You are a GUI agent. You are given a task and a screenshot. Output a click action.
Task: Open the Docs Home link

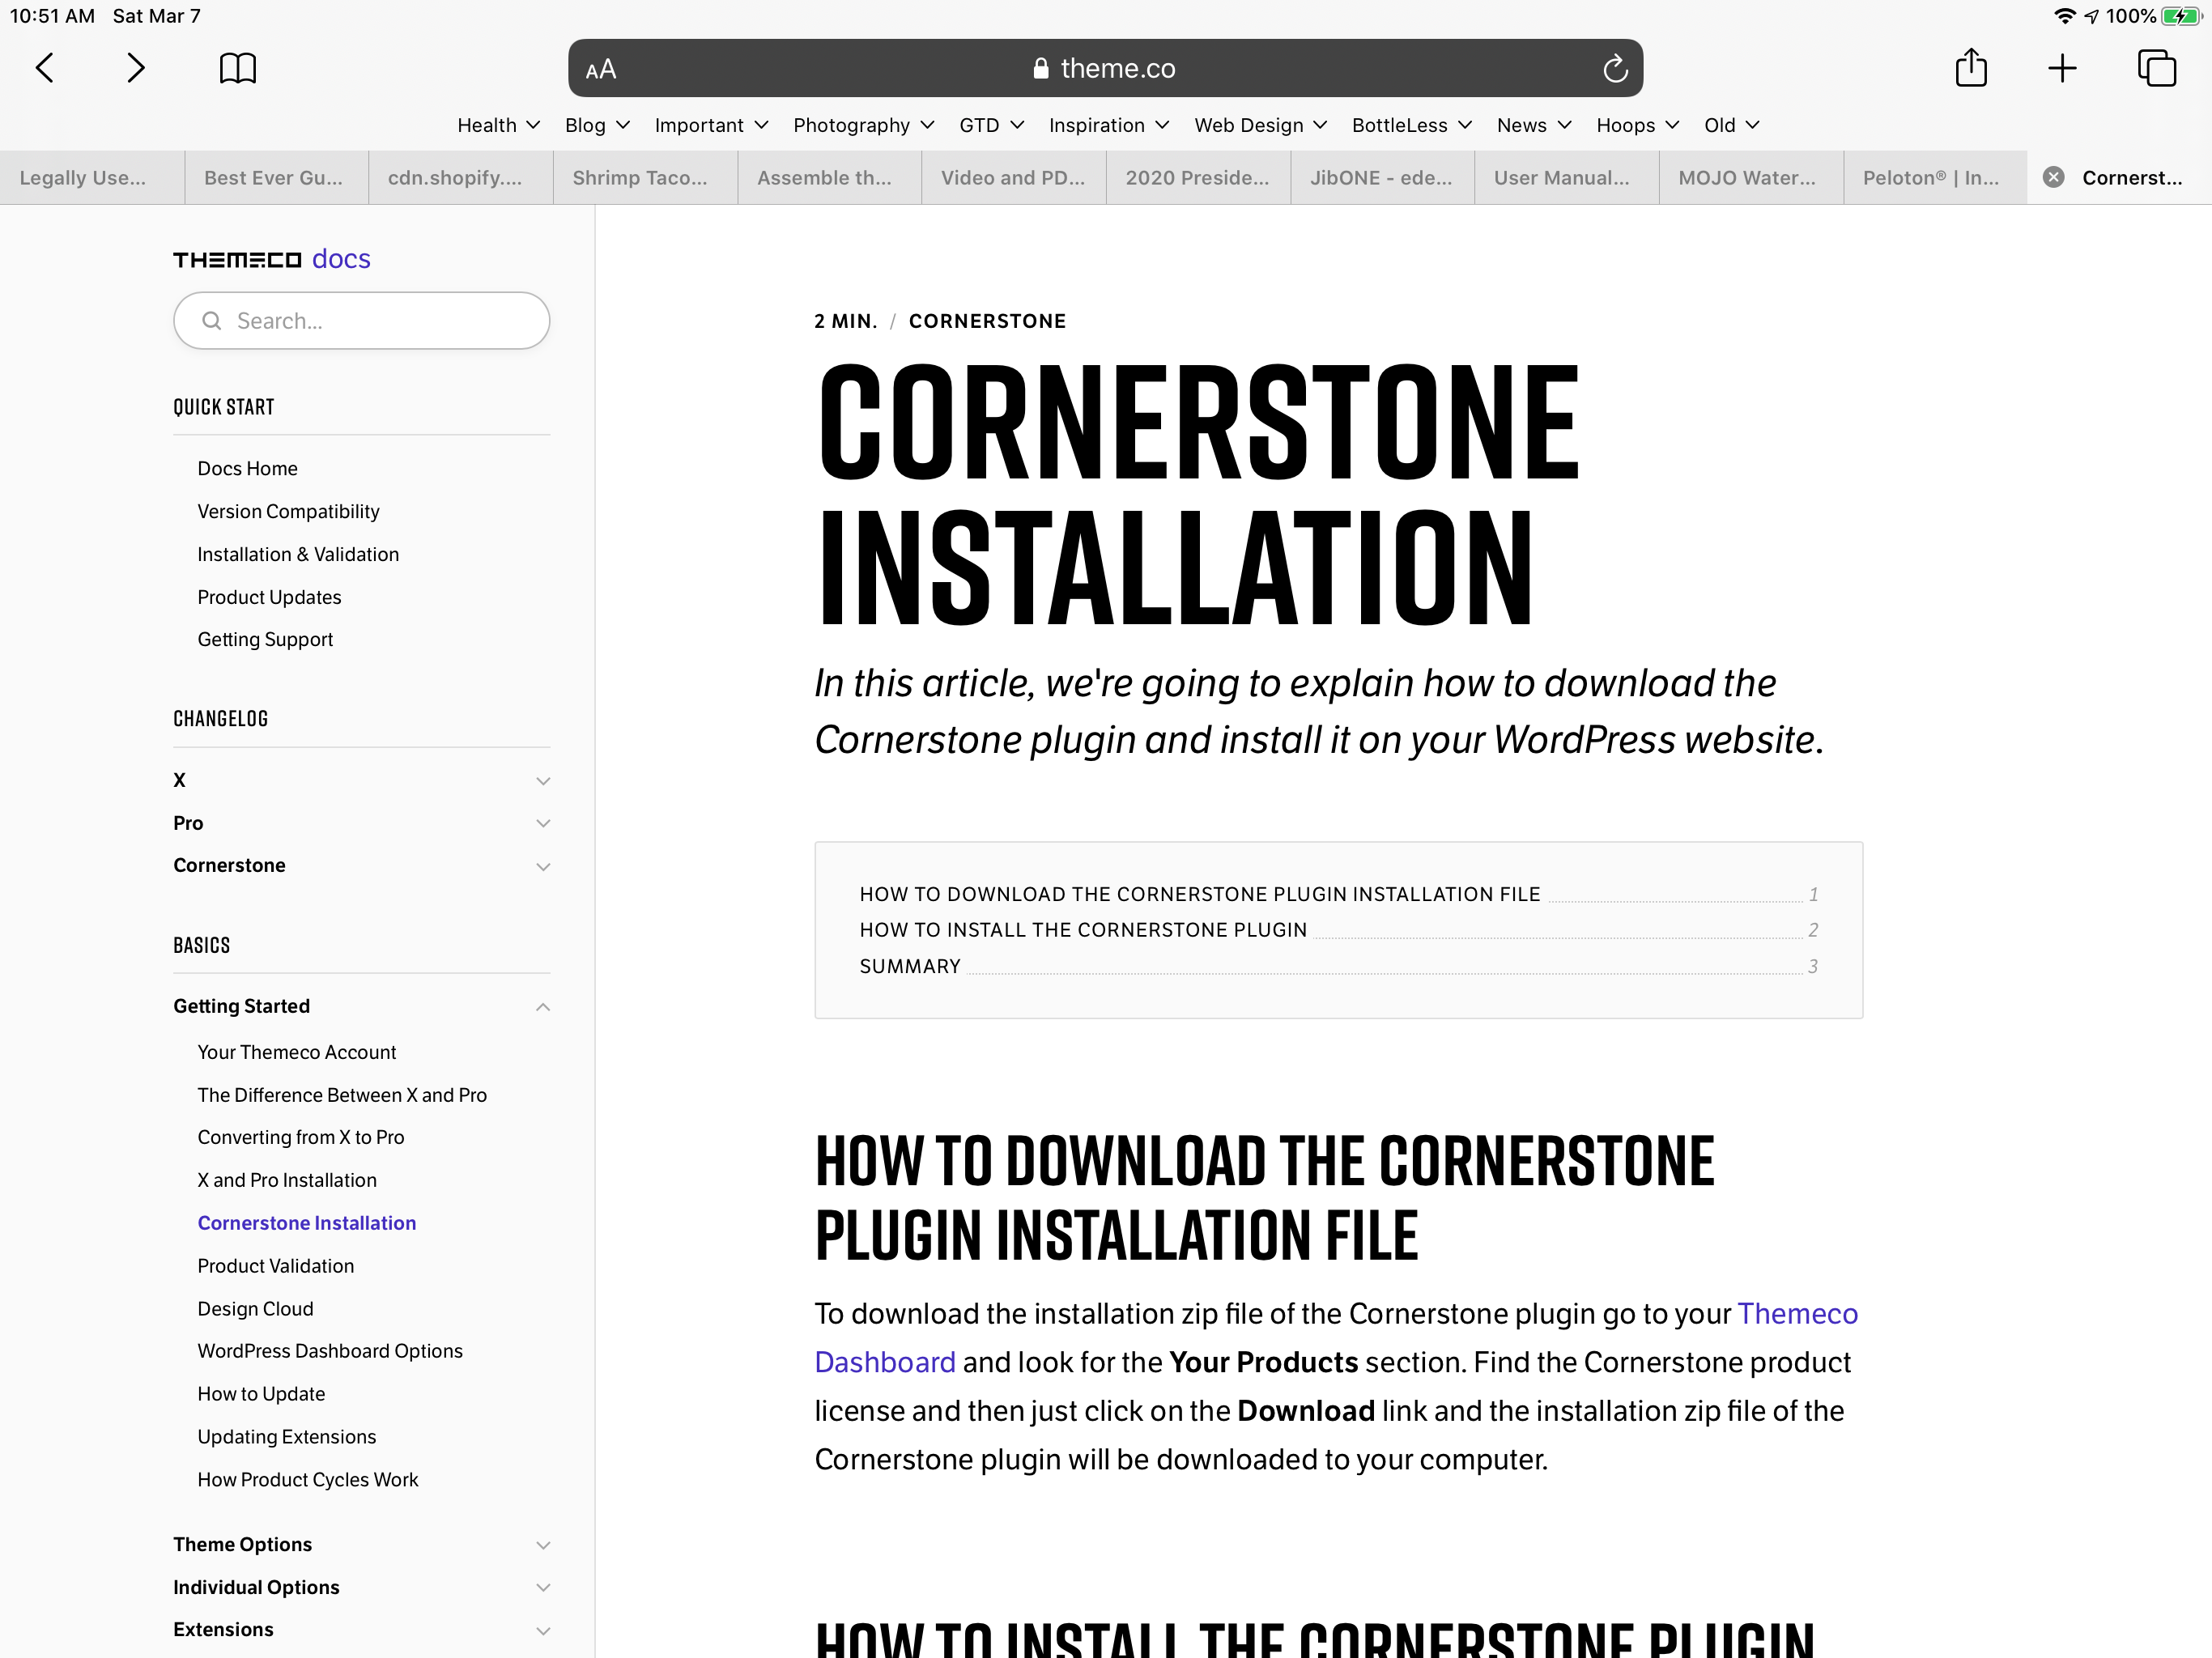247,468
